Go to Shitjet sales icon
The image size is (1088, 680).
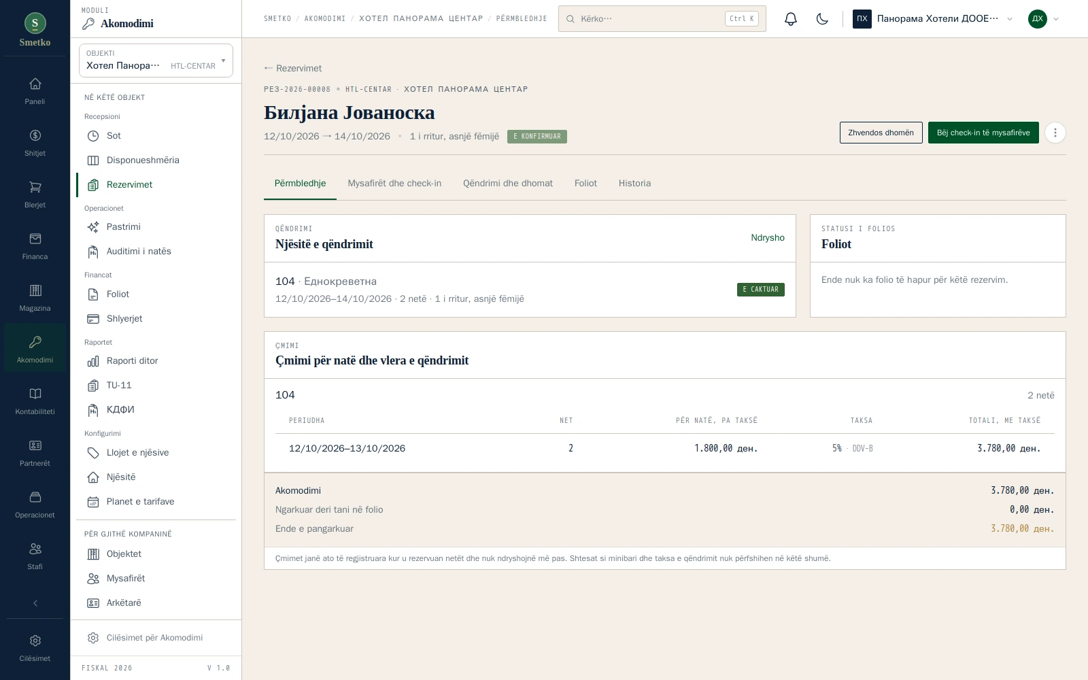coord(35,143)
